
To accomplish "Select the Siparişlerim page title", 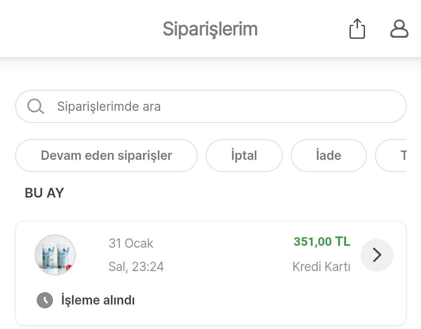I will [210, 29].
